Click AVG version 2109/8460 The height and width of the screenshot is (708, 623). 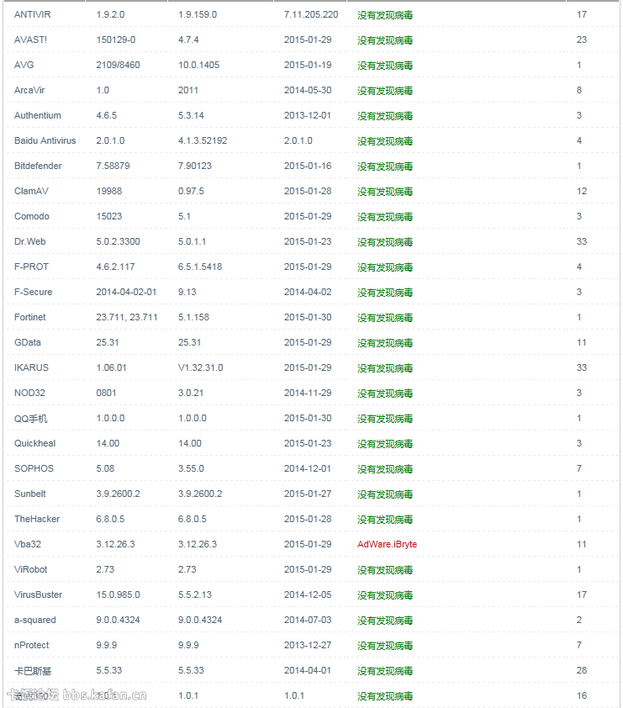[118, 65]
